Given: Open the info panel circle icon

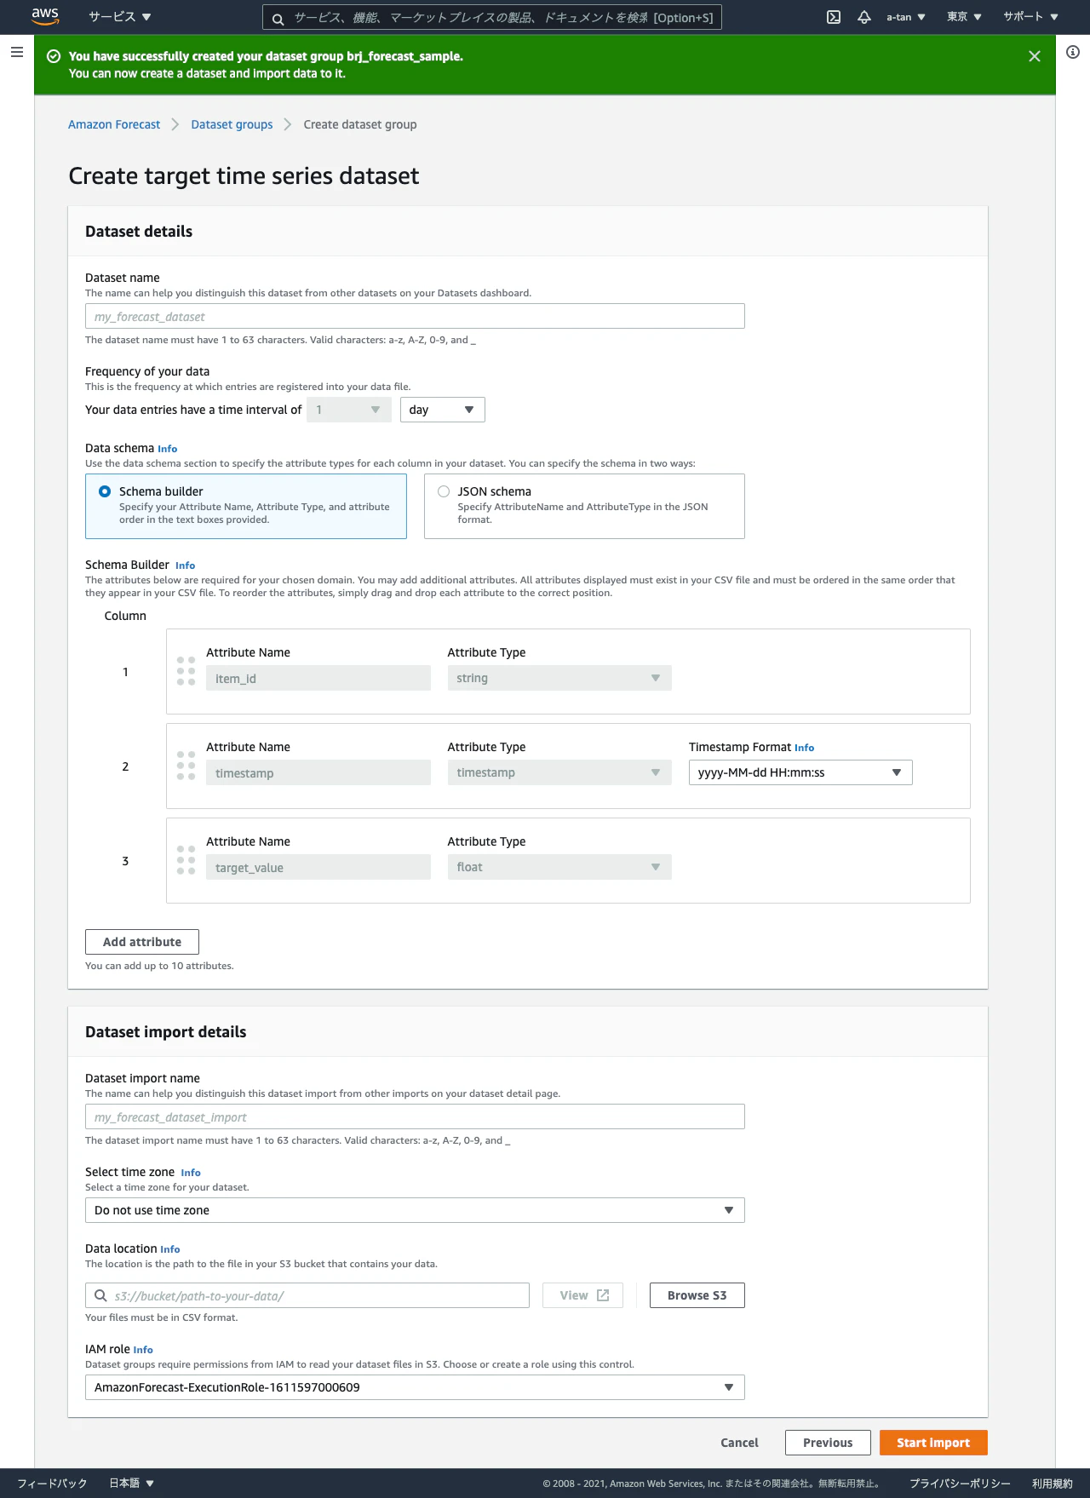Looking at the screenshot, I should pyautogui.click(x=1073, y=52).
